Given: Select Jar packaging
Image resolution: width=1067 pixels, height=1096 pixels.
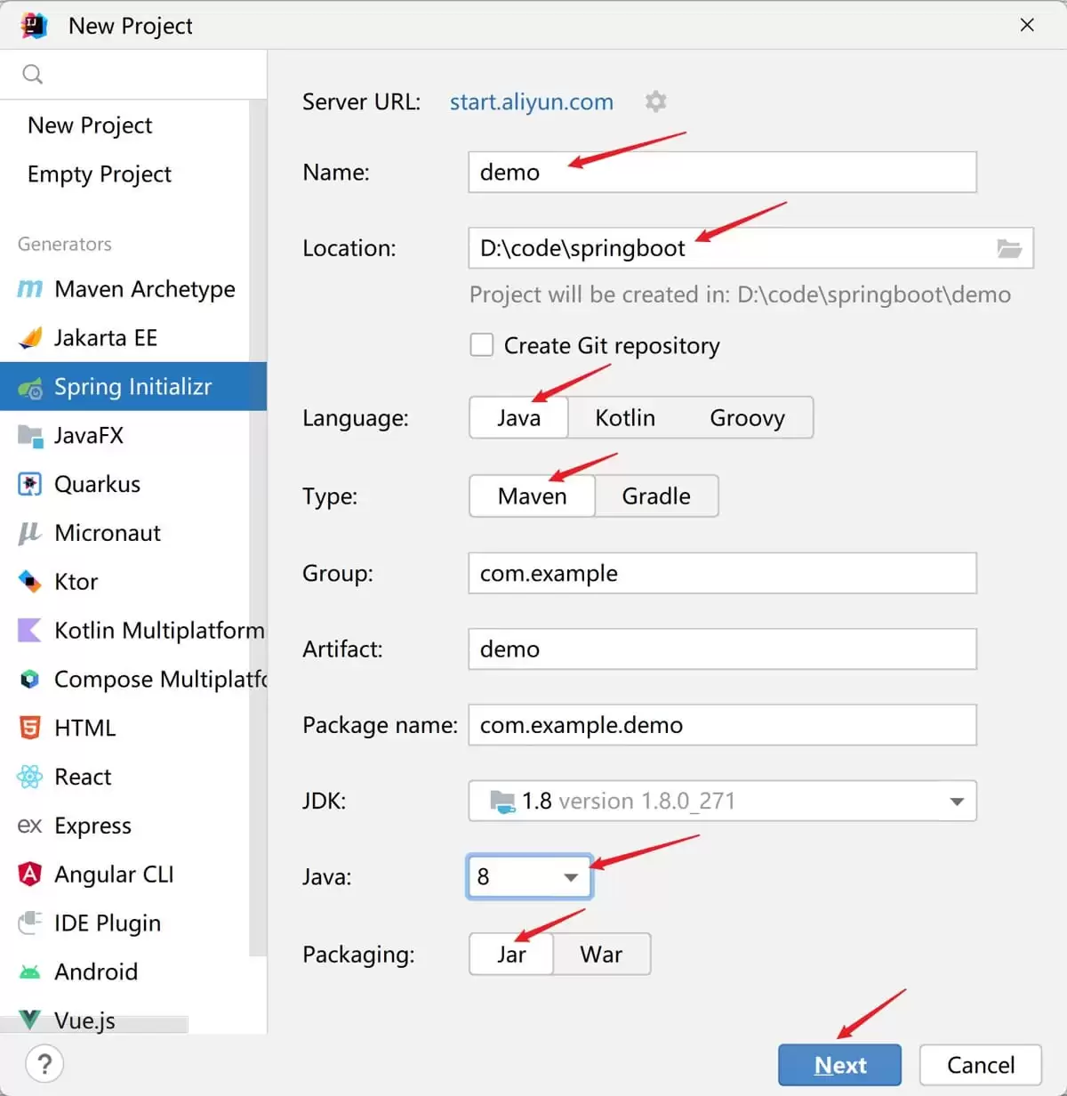Looking at the screenshot, I should pos(511,955).
